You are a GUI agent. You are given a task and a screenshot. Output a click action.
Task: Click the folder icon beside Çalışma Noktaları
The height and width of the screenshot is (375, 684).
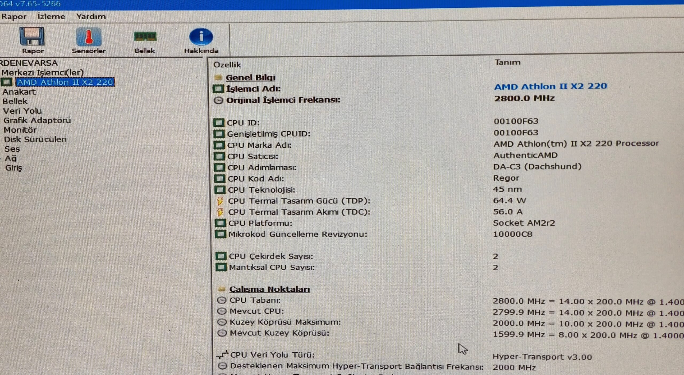coord(221,289)
